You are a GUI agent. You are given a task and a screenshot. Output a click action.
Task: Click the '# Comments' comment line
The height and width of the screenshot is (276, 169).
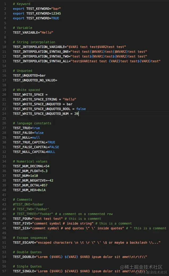[x=23, y=199]
